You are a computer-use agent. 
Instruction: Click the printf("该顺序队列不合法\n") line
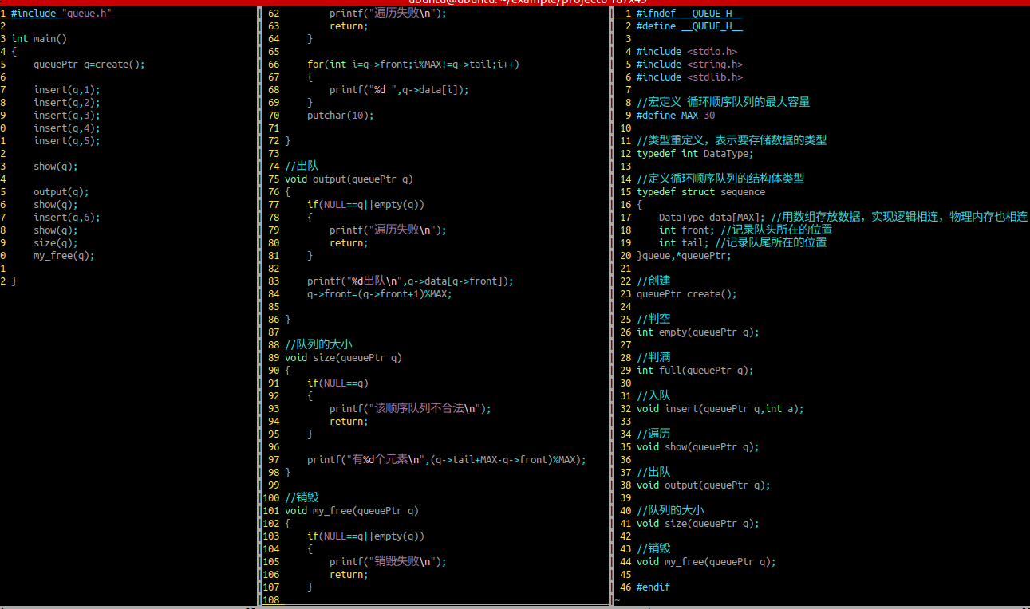(x=410, y=409)
